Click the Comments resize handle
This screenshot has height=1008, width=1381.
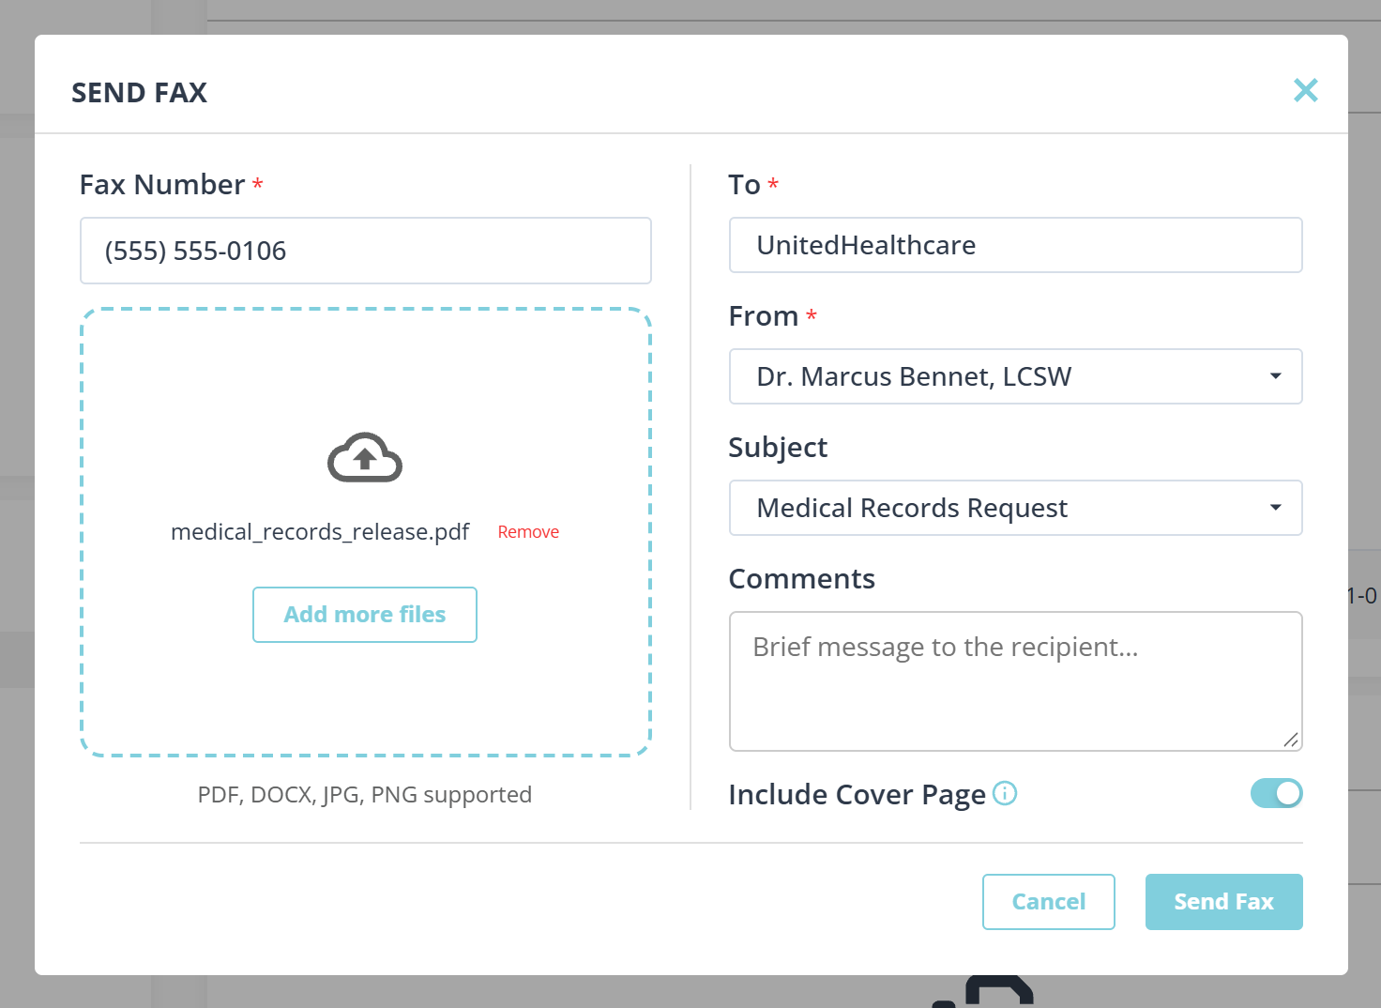coord(1291,740)
